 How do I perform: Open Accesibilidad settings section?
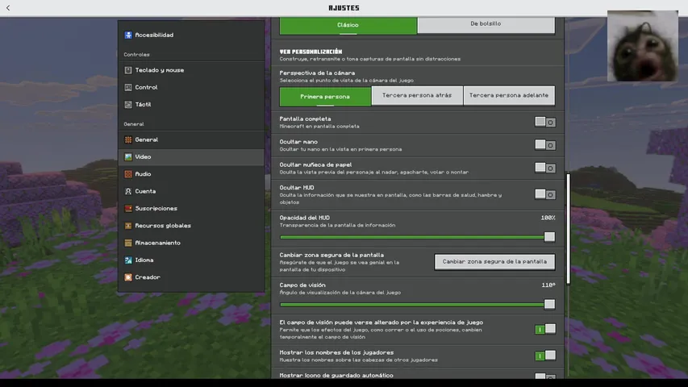pyautogui.click(x=191, y=35)
